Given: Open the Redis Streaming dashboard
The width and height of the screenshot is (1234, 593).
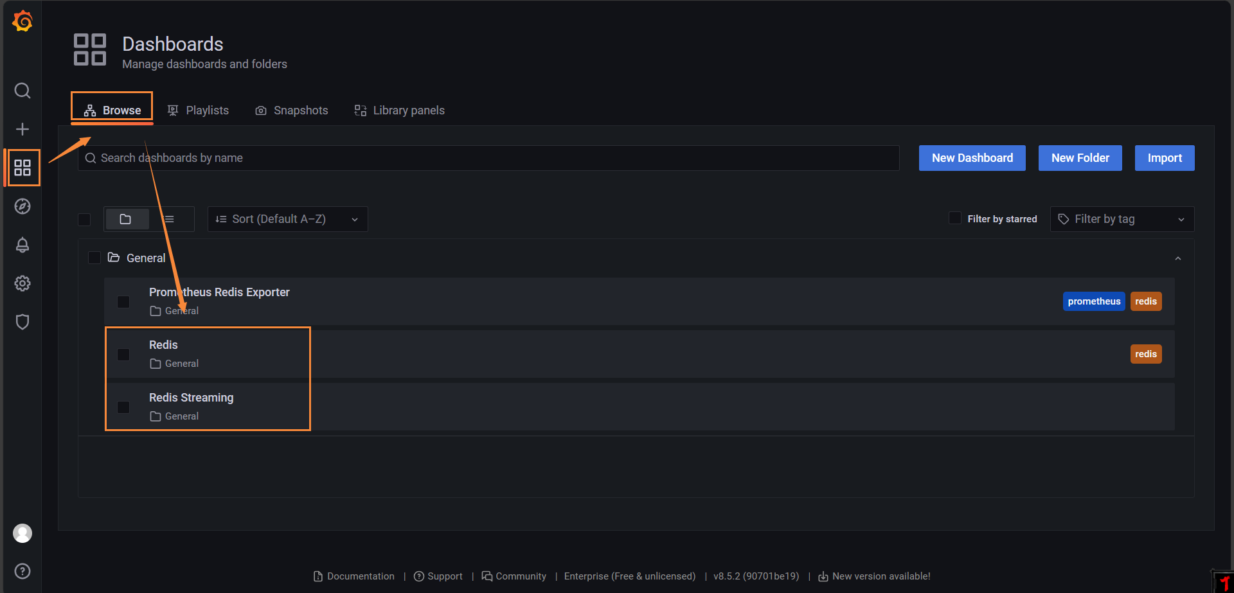Looking at the screenshot, I should [x=192, y=398].
